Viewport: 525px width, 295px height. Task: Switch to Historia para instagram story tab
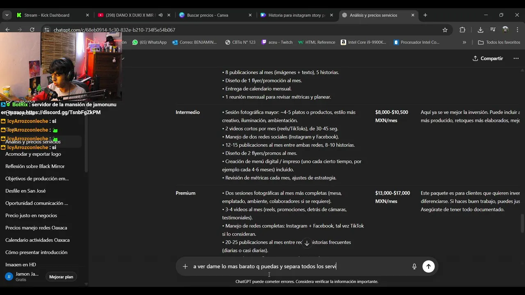pos(297,15)
